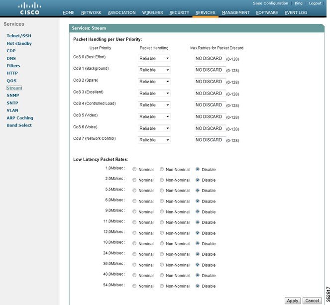The image size is (331, 305).
Task: Expand CoS 6 Voice packet handling dropdown
Action: 154,128
